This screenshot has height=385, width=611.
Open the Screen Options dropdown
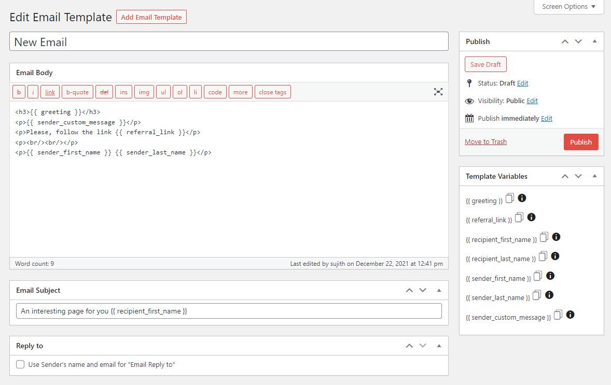point(568,7)
